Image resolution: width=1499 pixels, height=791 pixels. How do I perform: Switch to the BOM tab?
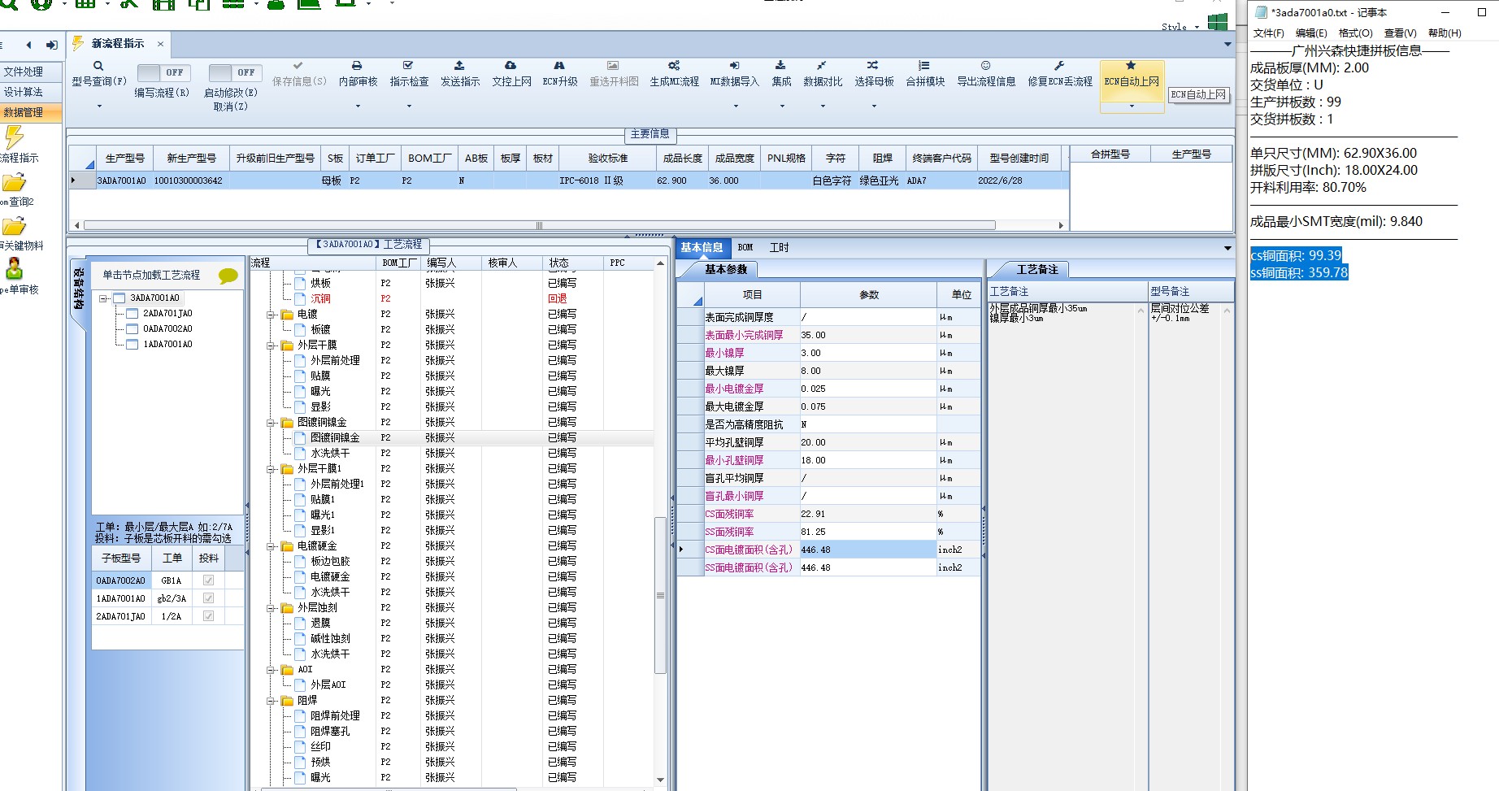745,248
